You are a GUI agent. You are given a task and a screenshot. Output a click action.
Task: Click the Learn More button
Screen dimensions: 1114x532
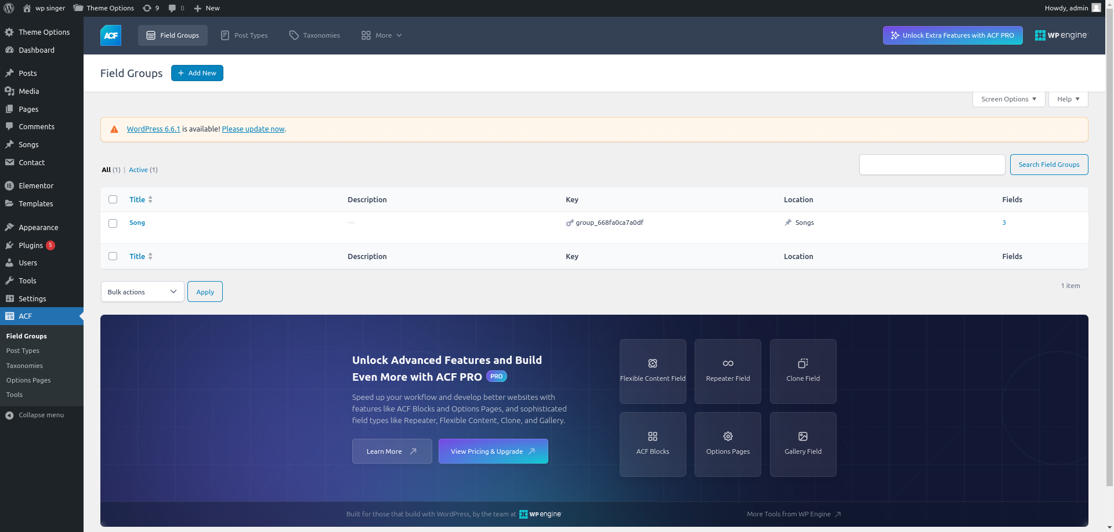[x=392, y=451]
